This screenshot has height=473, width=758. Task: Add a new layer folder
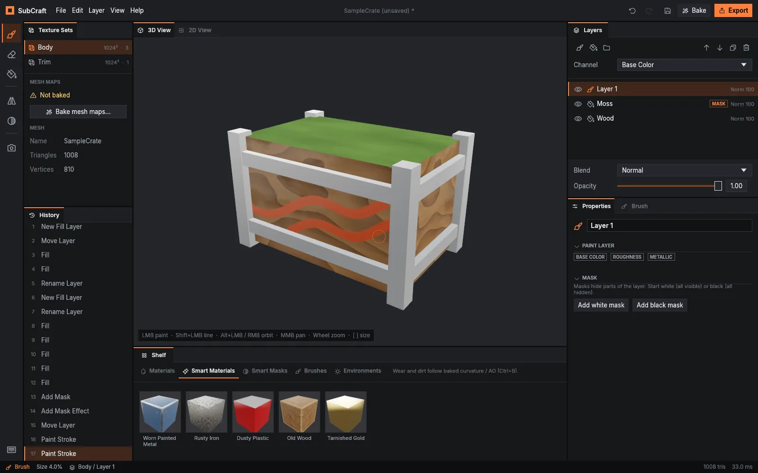pyautogui.click(x=606, y=48)
